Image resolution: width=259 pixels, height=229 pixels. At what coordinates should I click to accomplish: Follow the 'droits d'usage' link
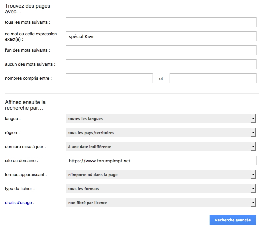point(18,202)
